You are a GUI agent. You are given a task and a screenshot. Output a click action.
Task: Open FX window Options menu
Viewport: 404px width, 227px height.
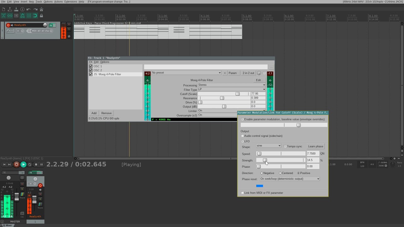tap(104, 62)
